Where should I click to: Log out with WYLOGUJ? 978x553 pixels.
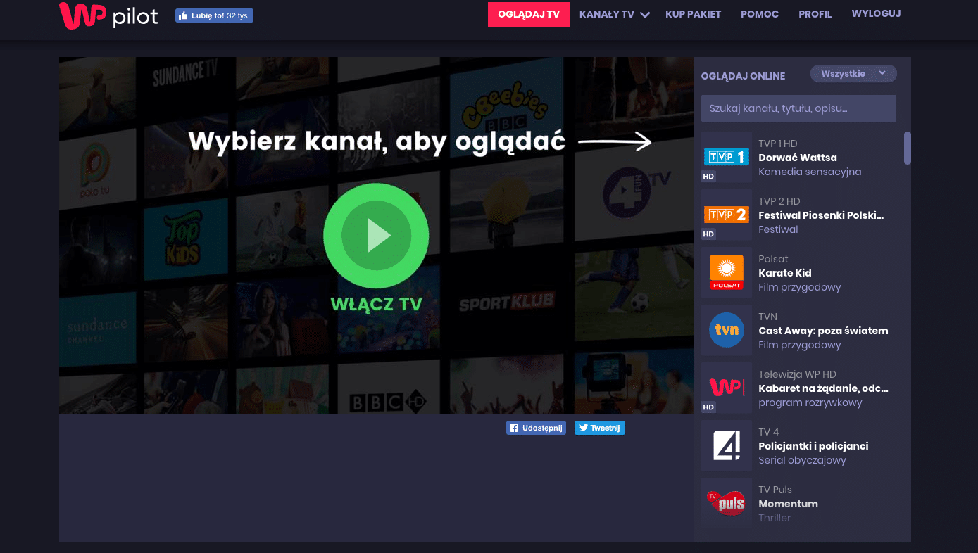876,13
